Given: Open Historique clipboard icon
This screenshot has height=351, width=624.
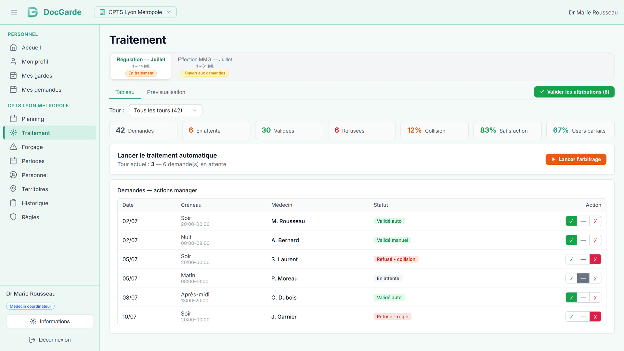Looking at the screenshot, I should [13, 203].
